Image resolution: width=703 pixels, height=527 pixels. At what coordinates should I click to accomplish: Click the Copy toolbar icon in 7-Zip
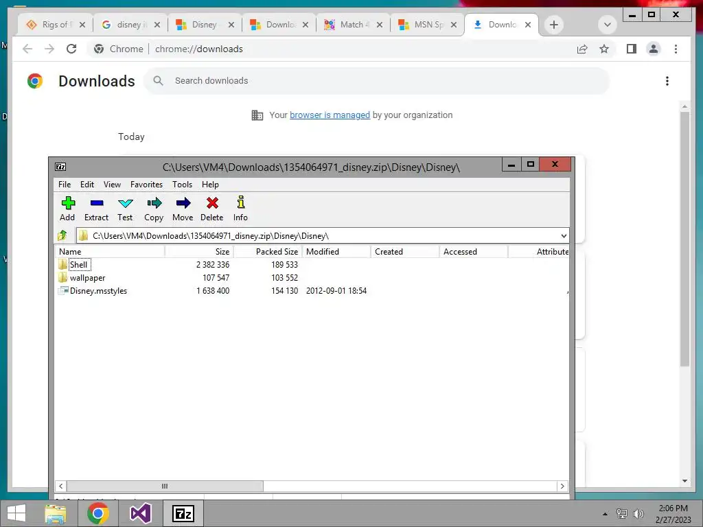pos(154,209)
